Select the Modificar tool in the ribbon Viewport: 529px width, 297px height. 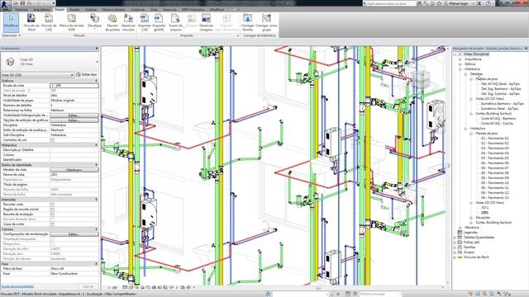(x=11, y=22)
